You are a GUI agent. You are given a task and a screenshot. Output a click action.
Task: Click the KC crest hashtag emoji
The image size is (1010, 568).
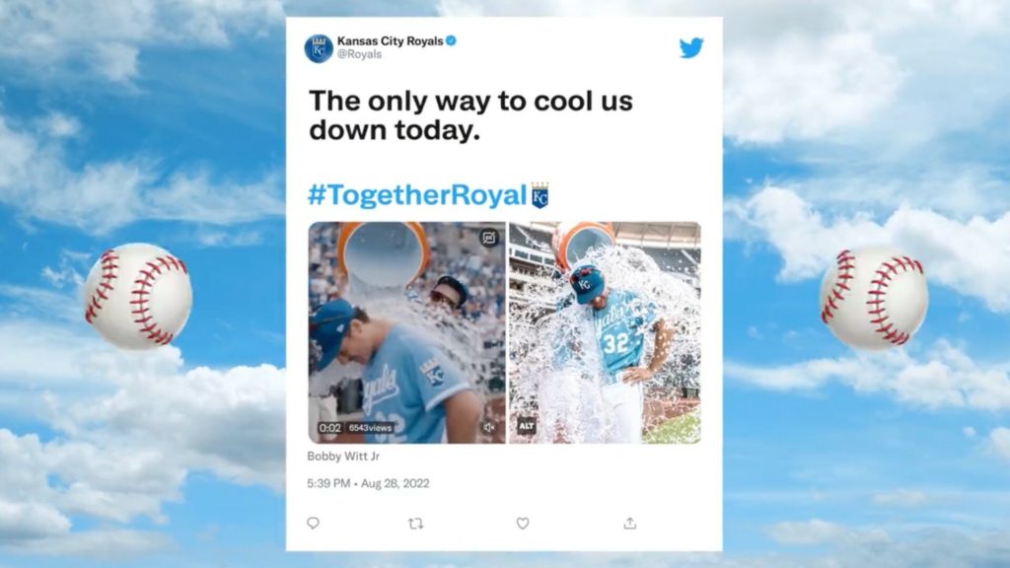(x=540, y=195)
